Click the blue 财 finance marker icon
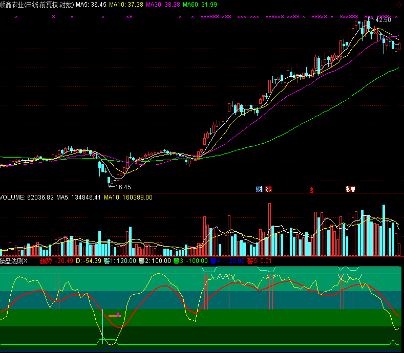The image size is (404, 353). pos(259,189)
